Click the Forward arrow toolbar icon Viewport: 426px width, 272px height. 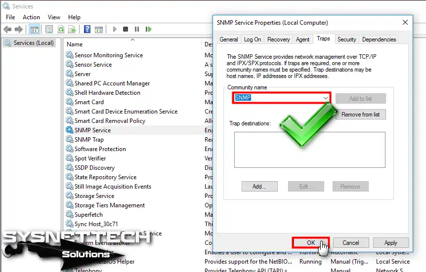[x=18, y=29]
